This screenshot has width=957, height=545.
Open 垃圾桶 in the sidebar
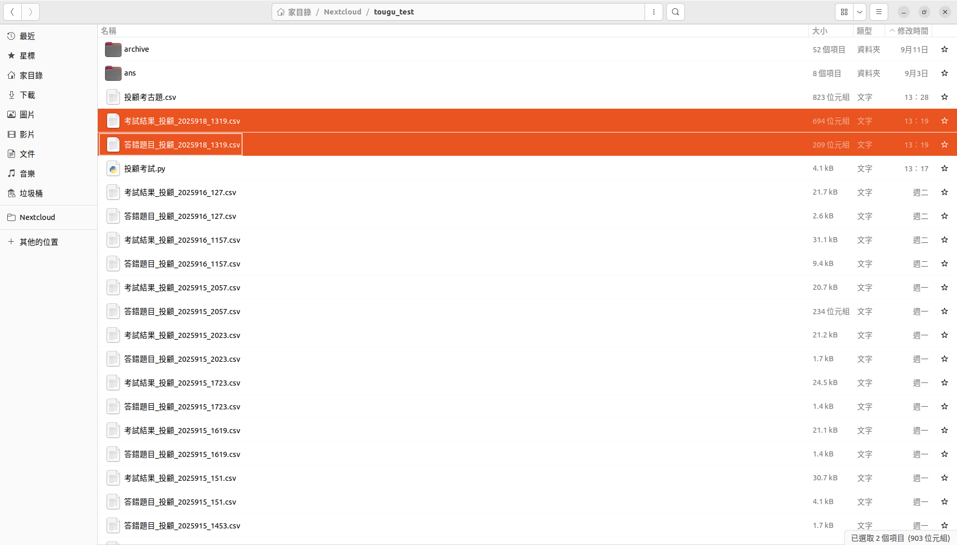31,194
